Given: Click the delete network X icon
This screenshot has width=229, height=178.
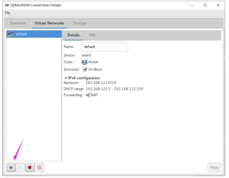Looking at the screenshot, I should pyautogui.click(x=39, y=168).
